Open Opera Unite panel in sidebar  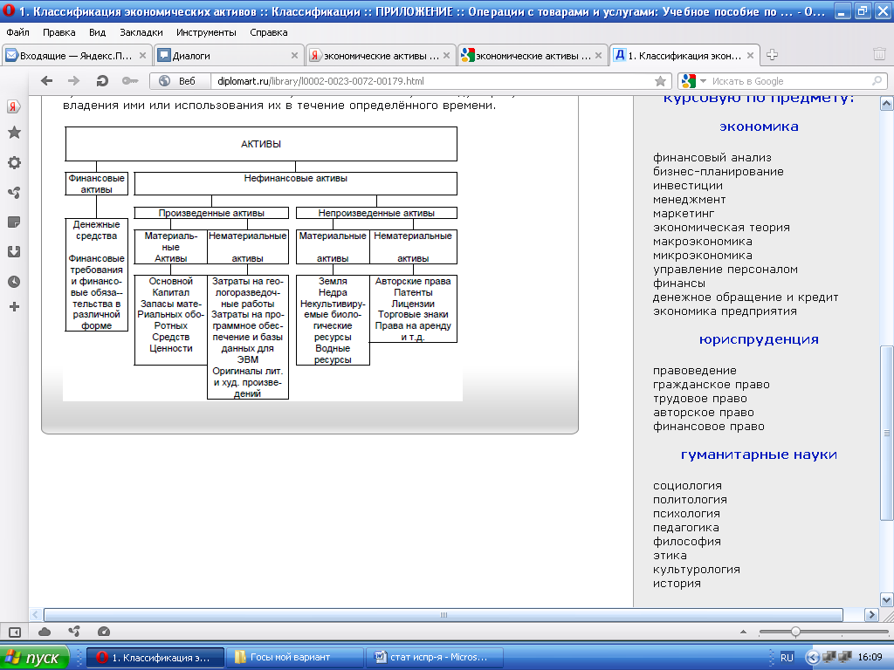[14, 193]
